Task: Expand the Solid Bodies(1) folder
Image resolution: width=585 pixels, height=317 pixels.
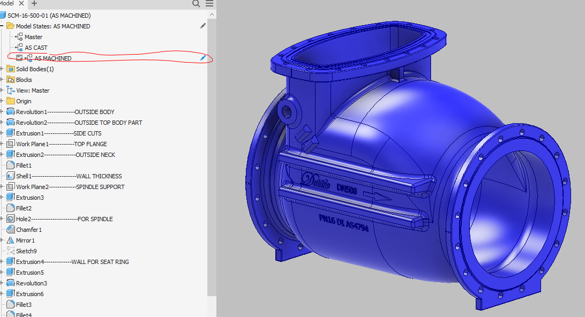Action: [2, 69]
